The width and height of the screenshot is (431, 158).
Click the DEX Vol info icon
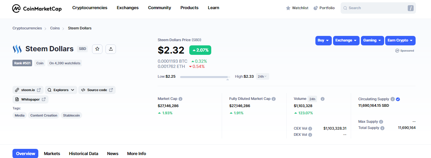pyautogui.click(x=310, y=135)
